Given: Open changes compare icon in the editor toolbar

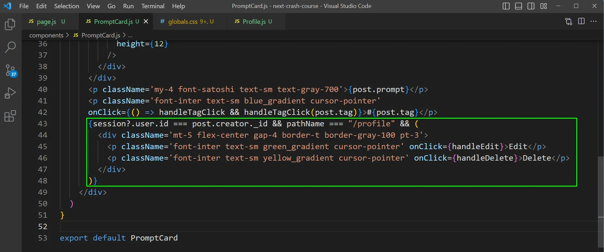Looking at the screenshot, I should 569,21.
